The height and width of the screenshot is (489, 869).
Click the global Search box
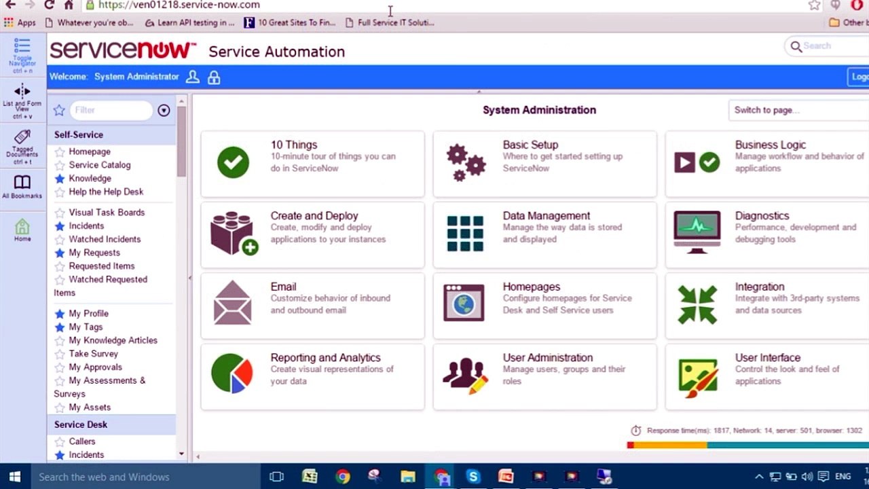tap(826, 46)
